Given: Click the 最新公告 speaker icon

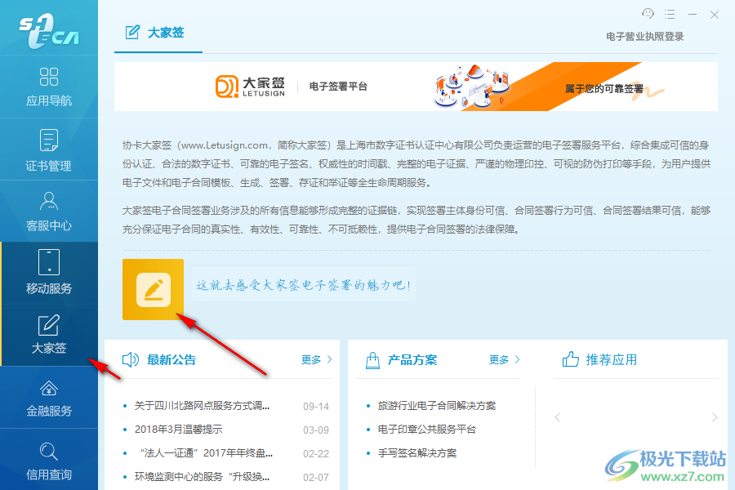Looking at the screenshot, I should [x=131, y=359].
